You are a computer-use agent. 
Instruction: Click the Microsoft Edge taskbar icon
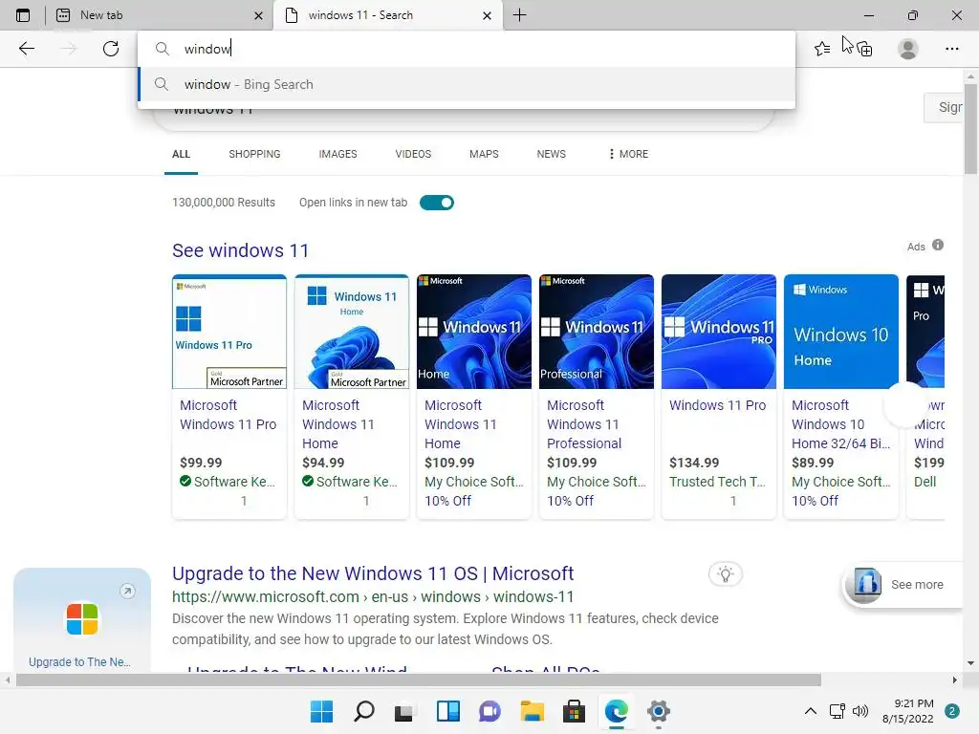click(x=617, y=711)
